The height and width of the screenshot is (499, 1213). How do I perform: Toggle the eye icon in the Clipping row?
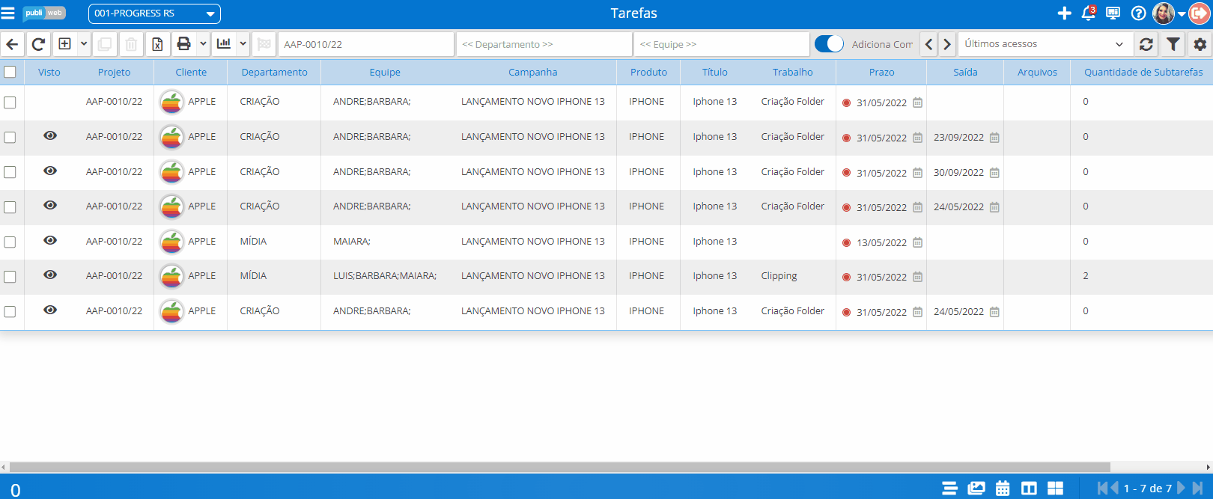(50, 275)
